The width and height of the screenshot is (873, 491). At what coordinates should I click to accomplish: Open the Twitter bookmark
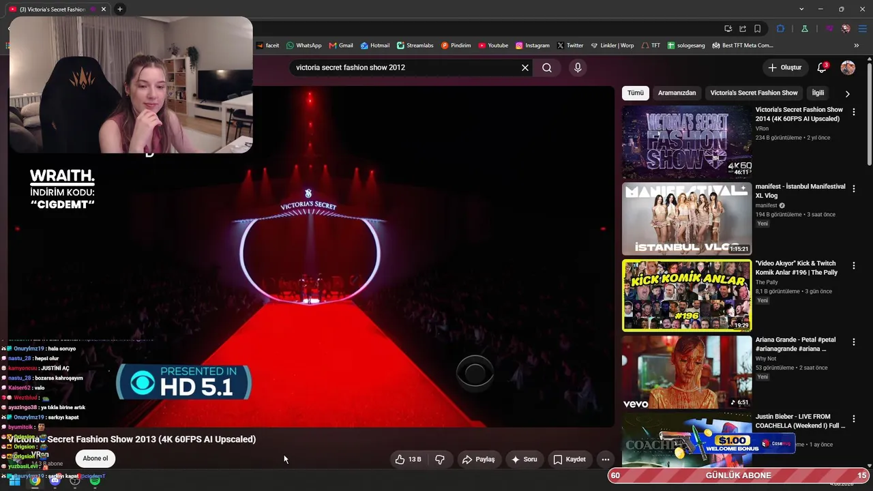570,46
